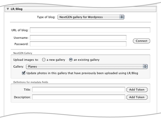
Task: Select the 'a new gallery' radio option
Action: pyautogui.click(x=44, y=60)
